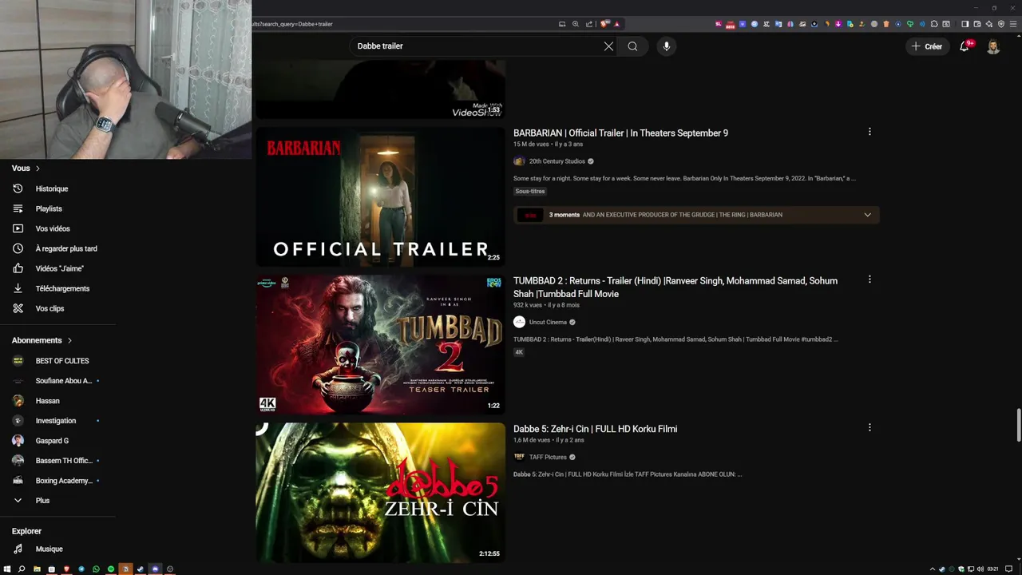Open Steam from the taskbar

pyautogui.click(x=141, y=569)
